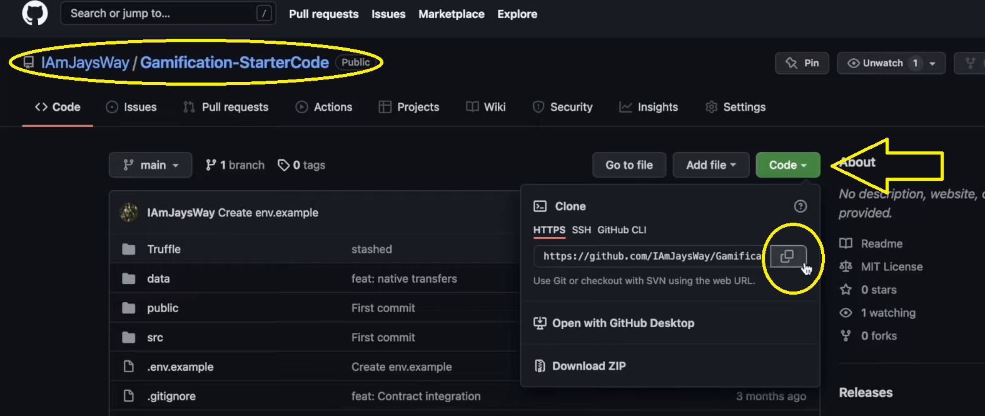The height and width of the screenshot is (416, 985).
Task: Open the Add file dropdown
Action: point(711,165)
